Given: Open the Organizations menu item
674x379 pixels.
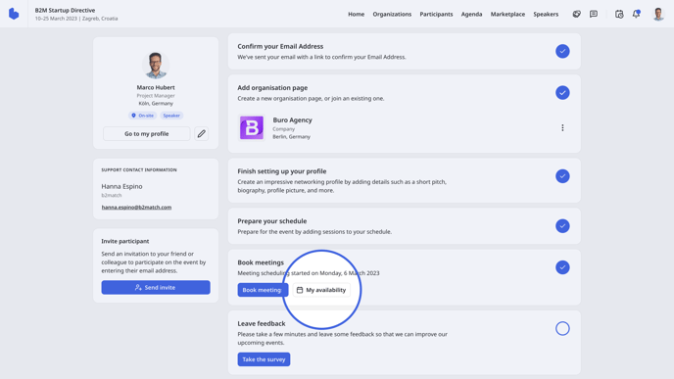Looking at the screenshot, I should point(392,14).
